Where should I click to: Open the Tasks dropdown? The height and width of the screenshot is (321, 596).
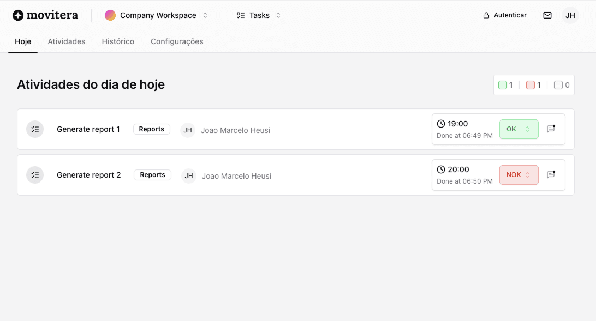point(258,15)
